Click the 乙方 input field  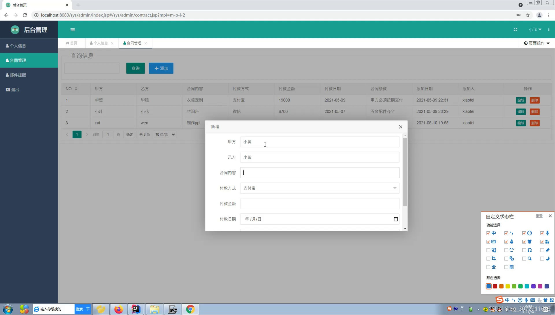[x=320, y=157]
